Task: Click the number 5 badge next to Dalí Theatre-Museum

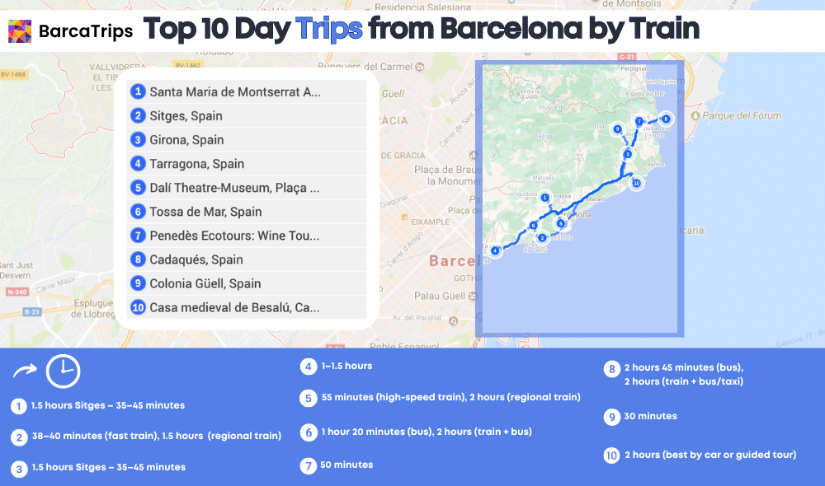Action: pos(137,187)
